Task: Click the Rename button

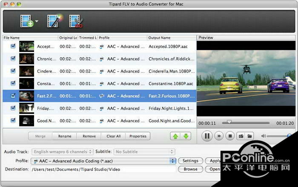Action: point(65,136)
